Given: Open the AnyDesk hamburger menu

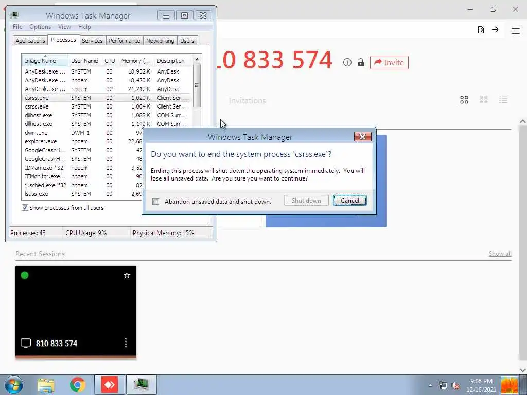Looking at the screenshot, I should point(516,29).
